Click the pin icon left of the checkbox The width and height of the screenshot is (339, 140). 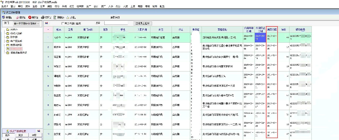[x=46, y=23]
